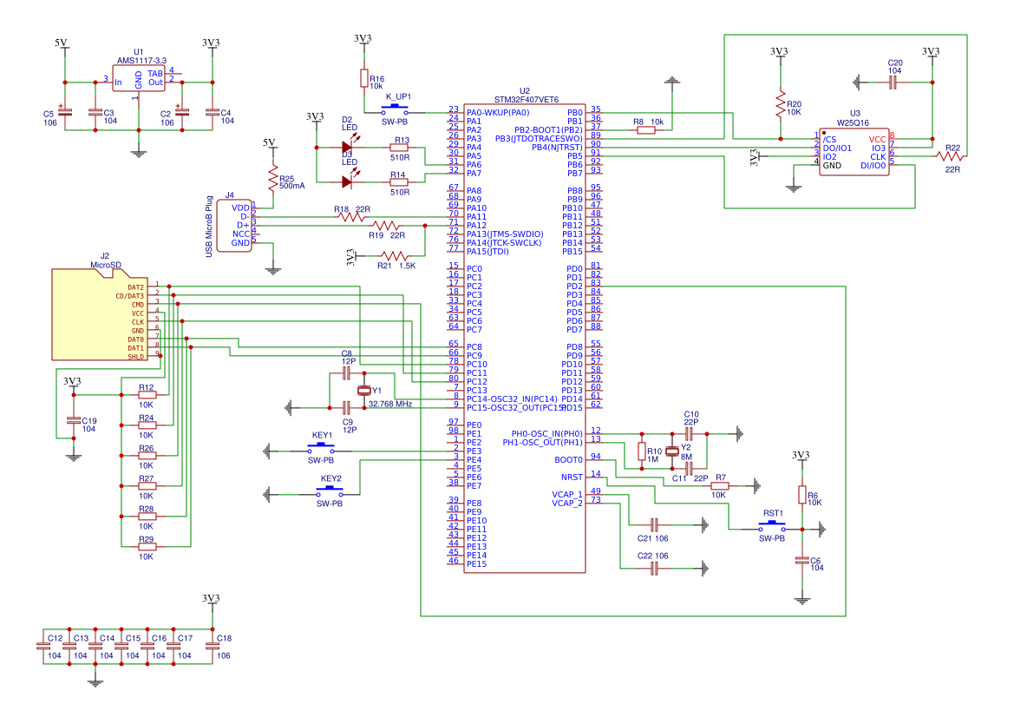Image resolution: width=1014 pixels, height=718 pixels.
Task: Select resistor R14 510R
Action: (399, 182)
